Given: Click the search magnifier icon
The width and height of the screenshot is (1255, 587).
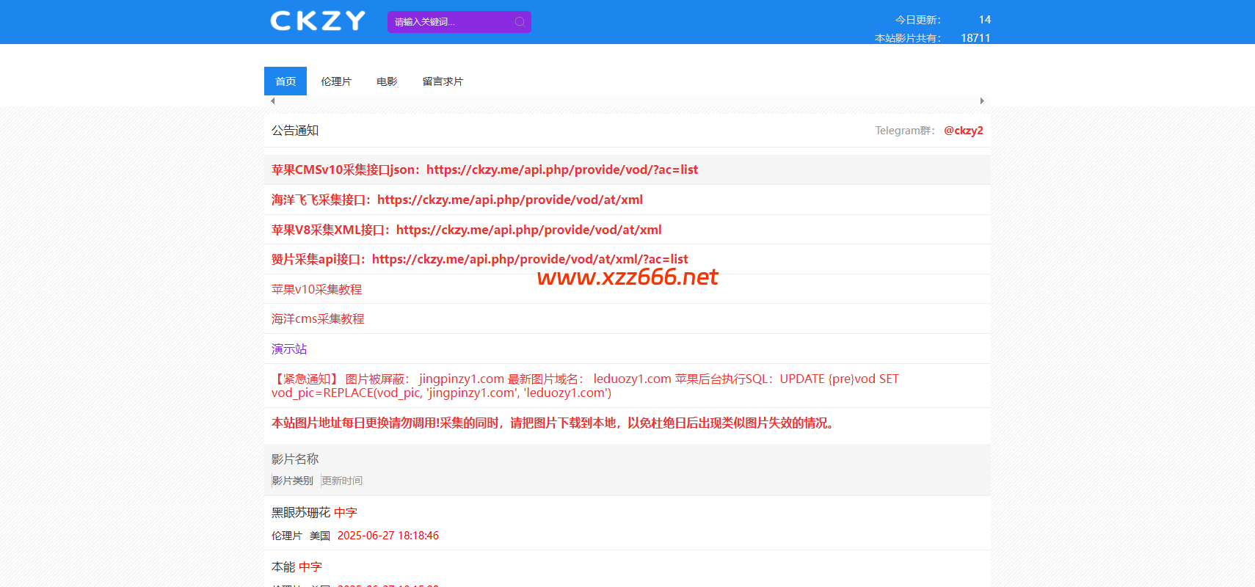Looking at the screenshot, I should [x=520, y=22].
